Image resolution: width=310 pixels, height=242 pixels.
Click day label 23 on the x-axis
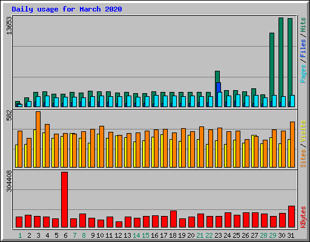coord(218,235)
